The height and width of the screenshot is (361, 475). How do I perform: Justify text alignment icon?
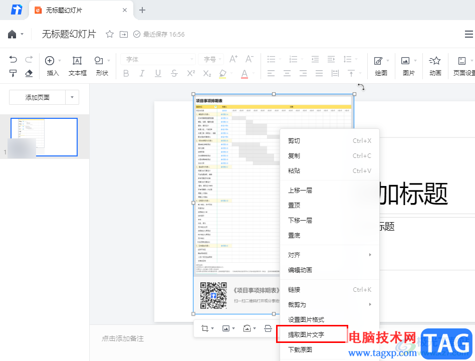point(319,73)
